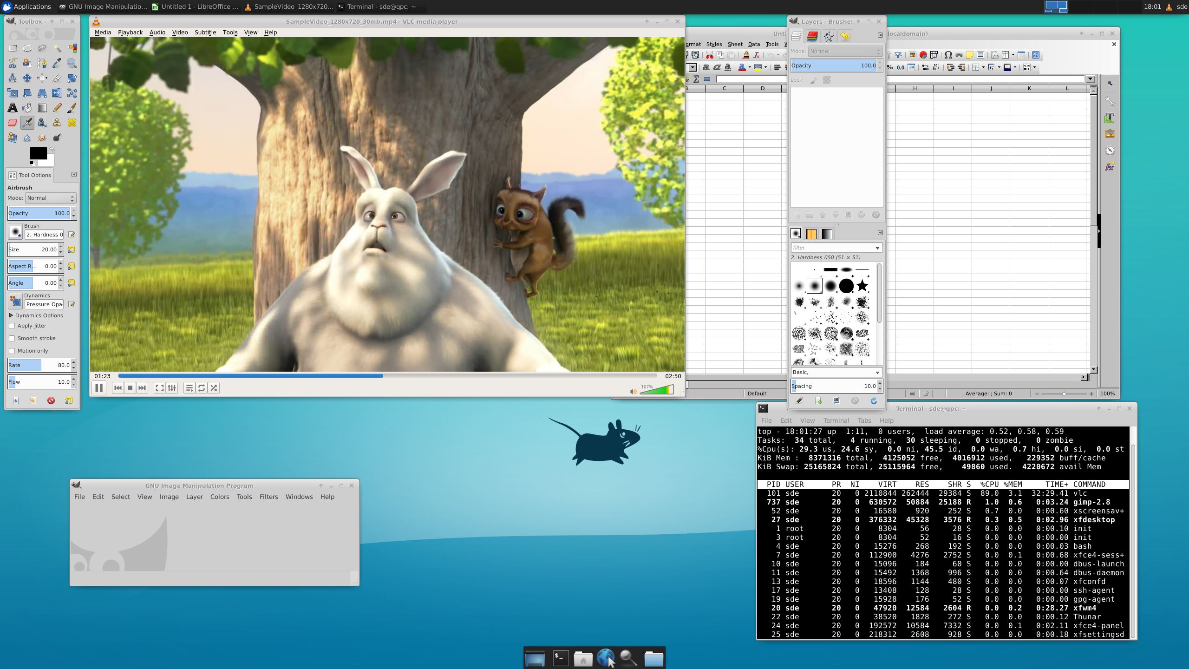Toggle loop mode in VLC

pyautogui.click(x=202, y=388)
